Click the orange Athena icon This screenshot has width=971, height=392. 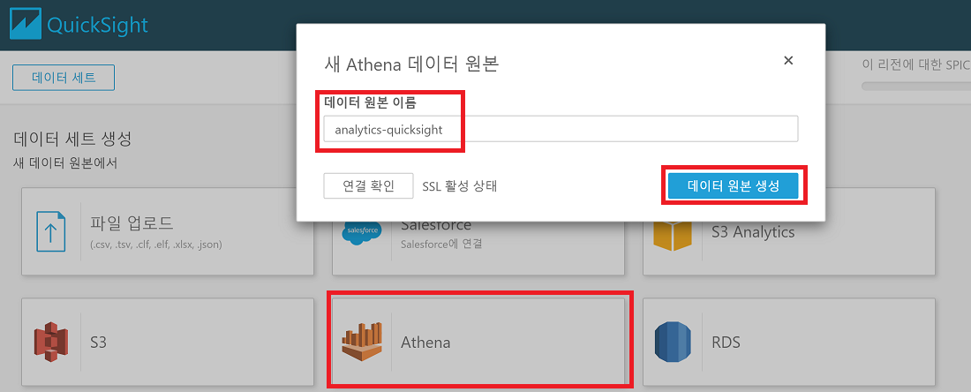[x=363, y=342]
